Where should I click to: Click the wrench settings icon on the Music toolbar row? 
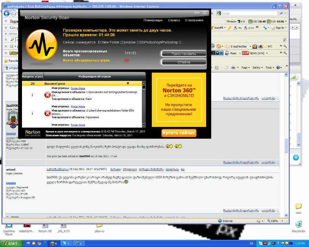tap(285, 53)
